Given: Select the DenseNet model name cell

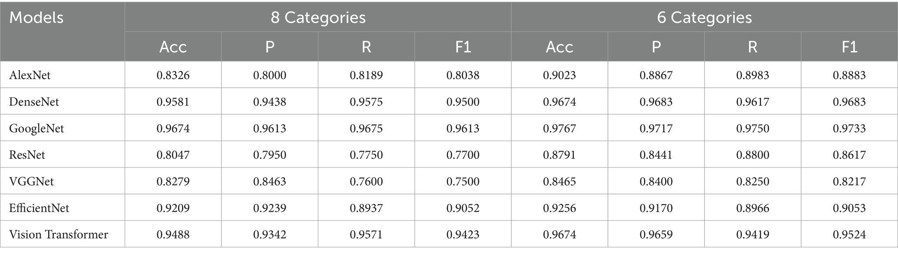Looking at the screenshot, I should point(34,102).
